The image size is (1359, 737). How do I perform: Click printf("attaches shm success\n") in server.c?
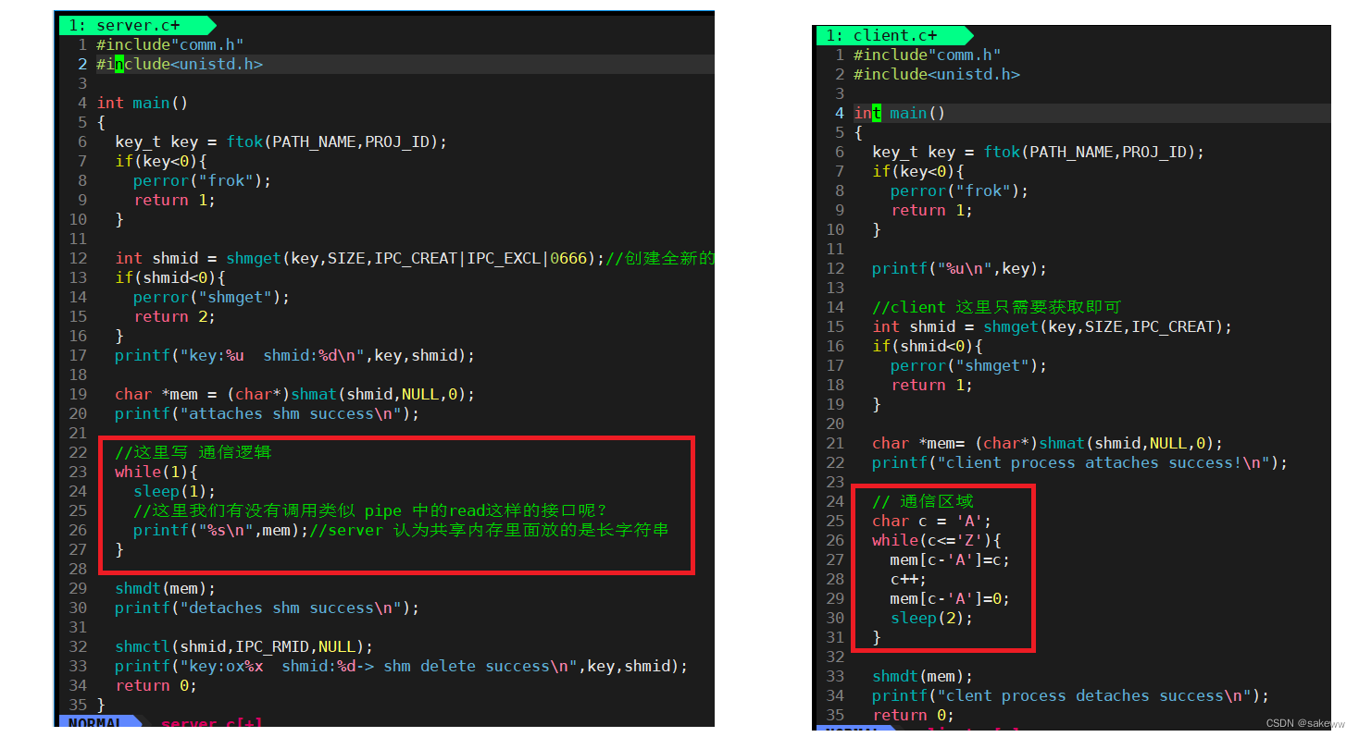(268, 413)
